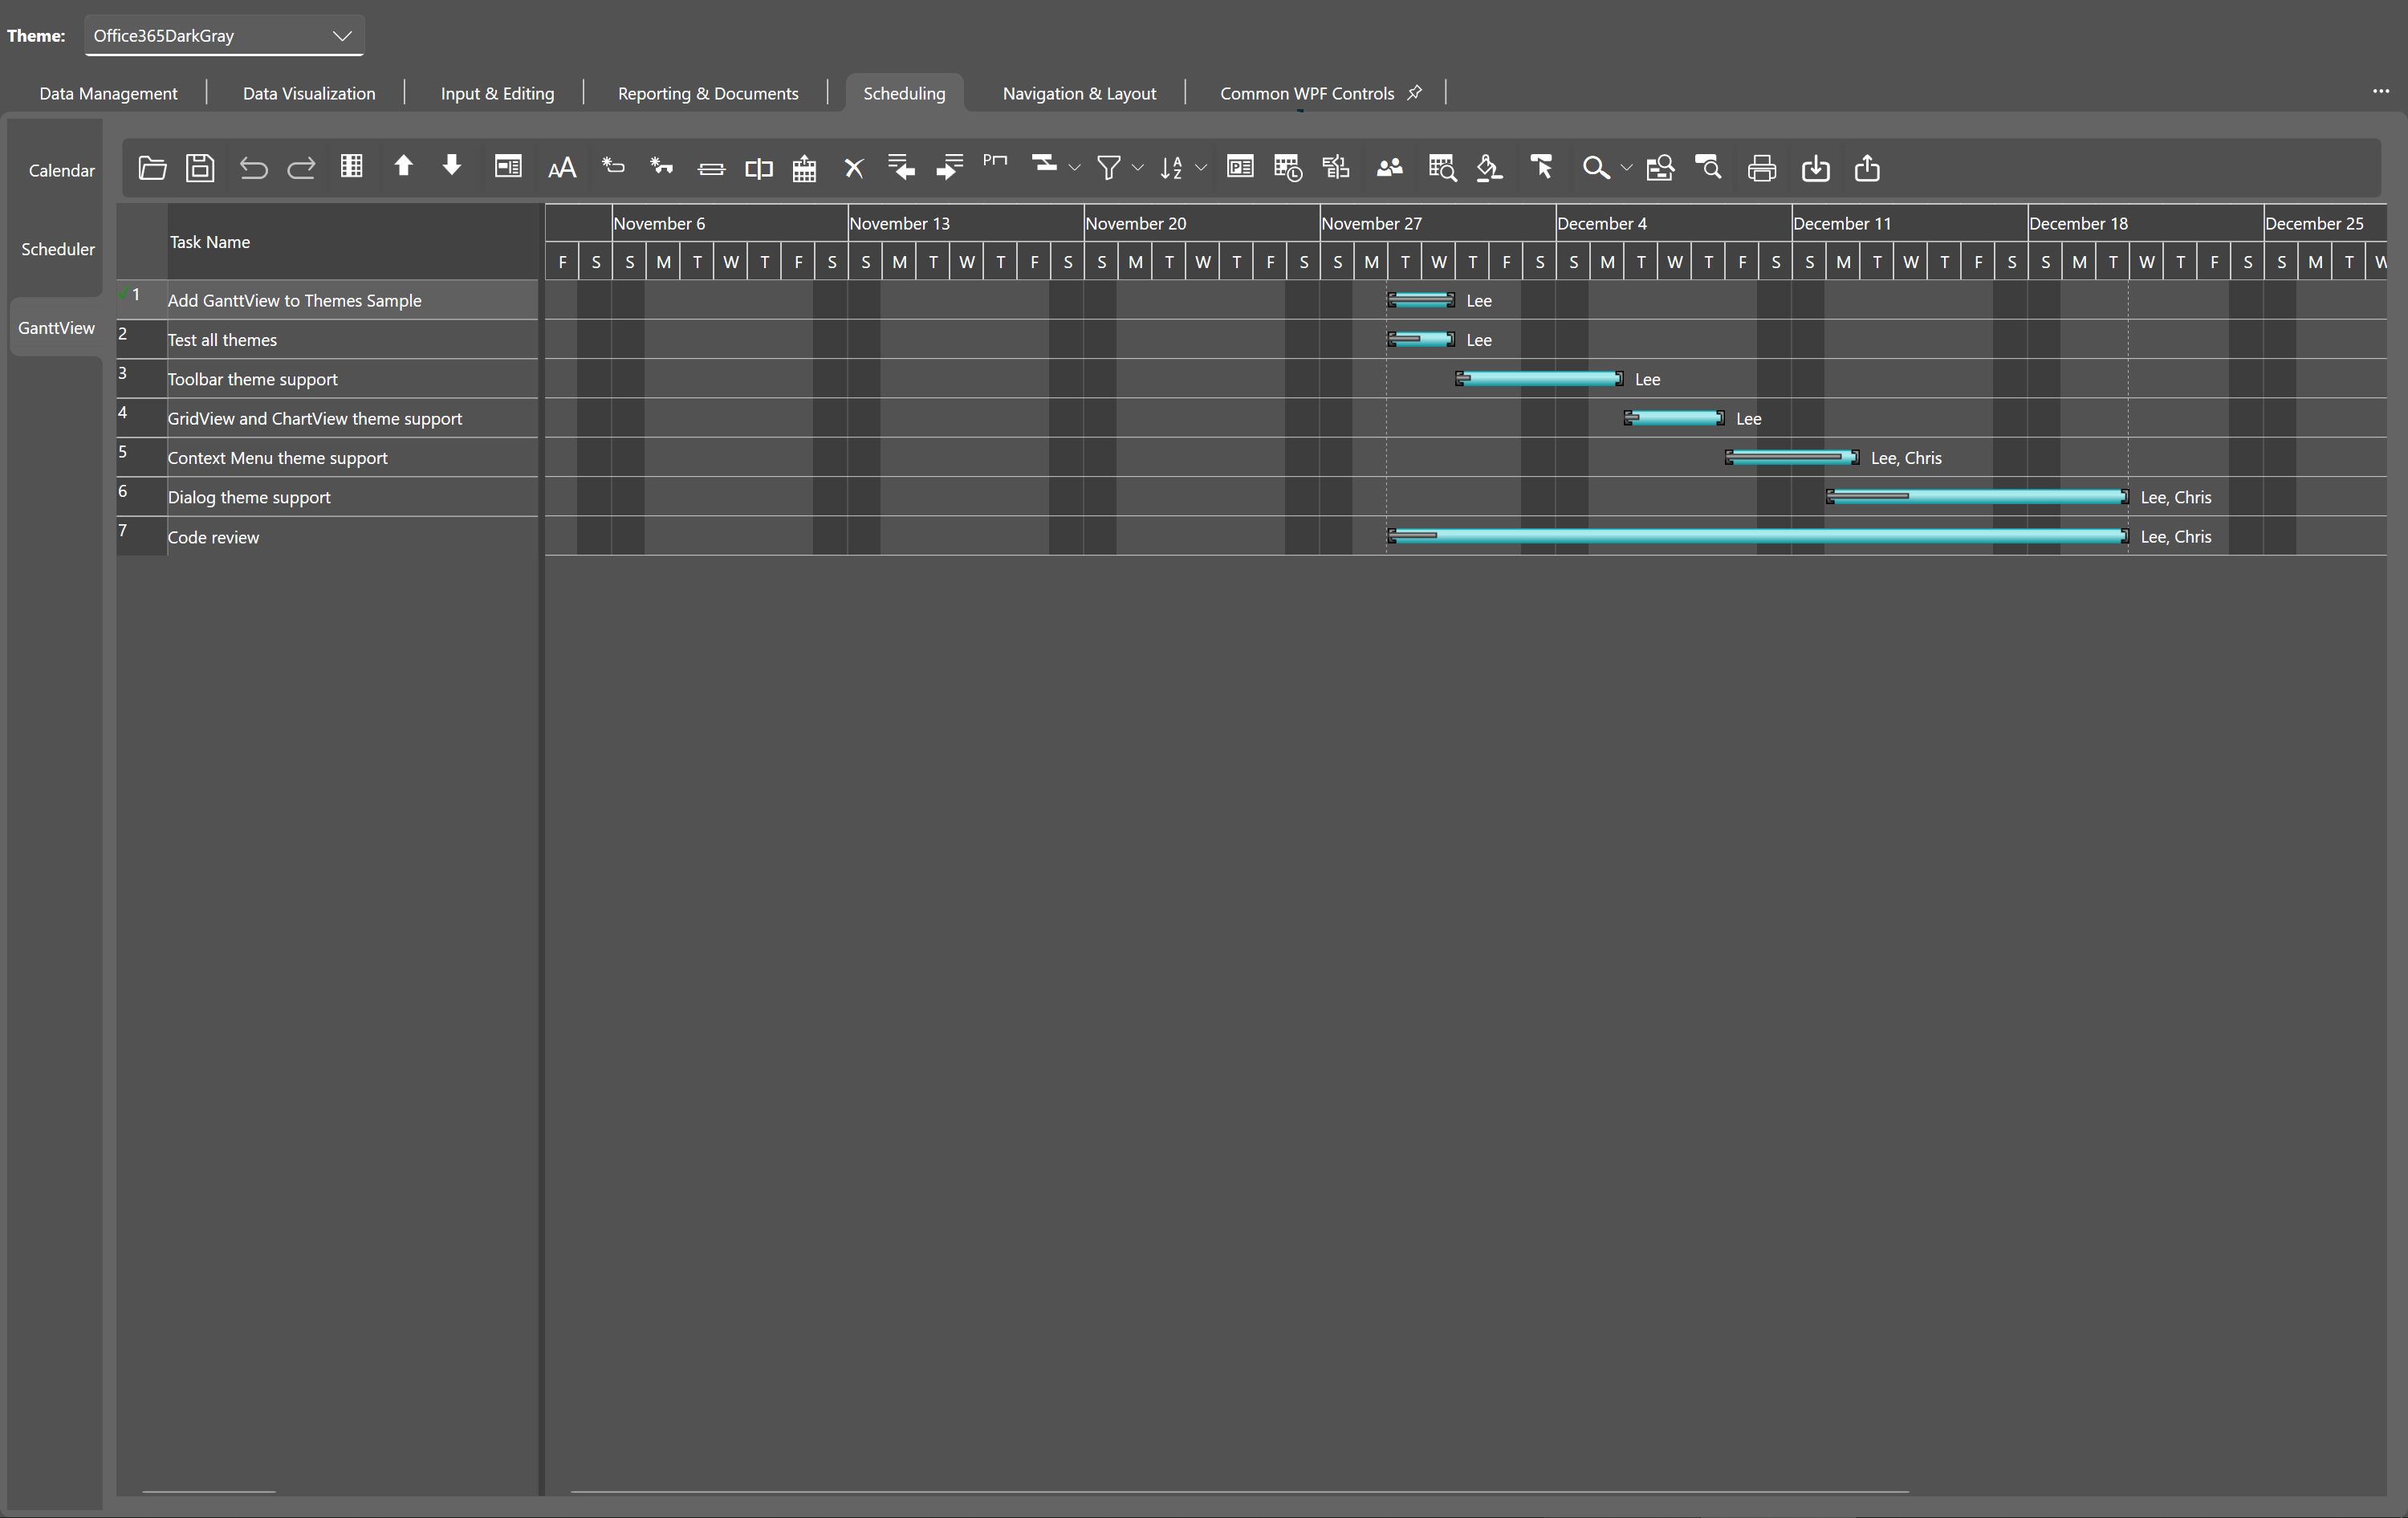Click the zoom magnifier icon
The width and height of the screenshot is (2408, 1518).
click(1596, 168)
